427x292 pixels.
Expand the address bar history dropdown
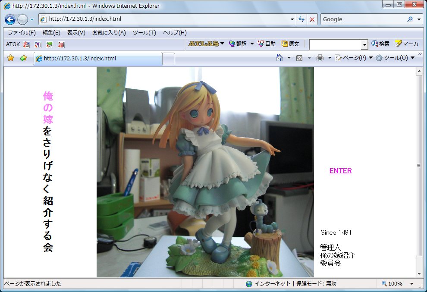click(x=292, y=19)
